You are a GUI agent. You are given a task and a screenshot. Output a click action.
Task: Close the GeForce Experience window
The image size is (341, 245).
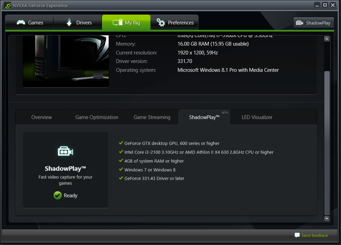click(x=333, y=5)
